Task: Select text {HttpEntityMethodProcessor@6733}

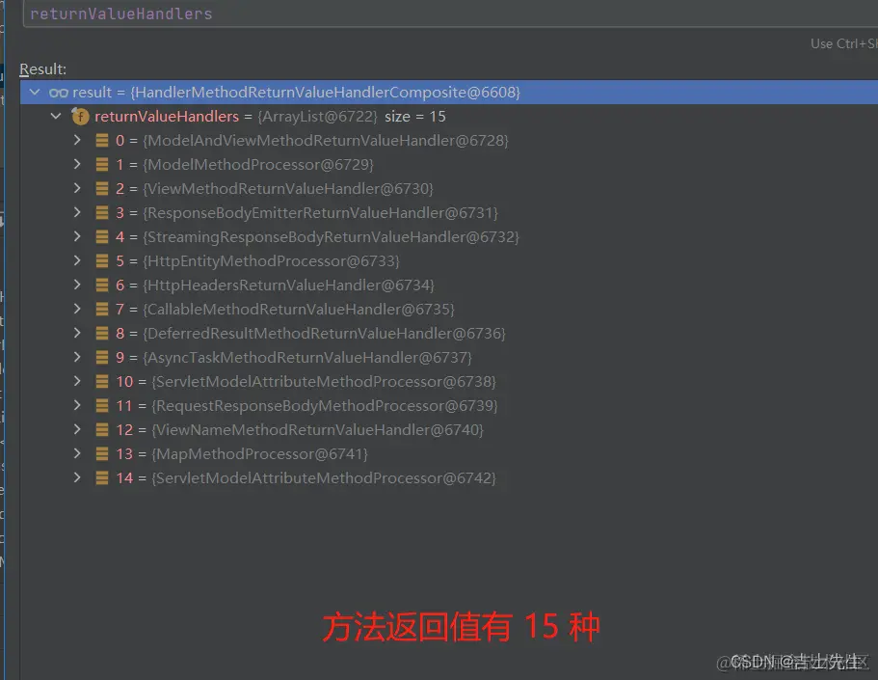Action: 271,260
